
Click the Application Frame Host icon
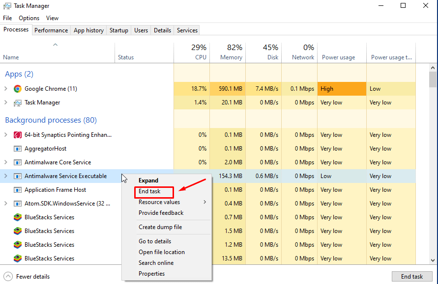[18, 190]
